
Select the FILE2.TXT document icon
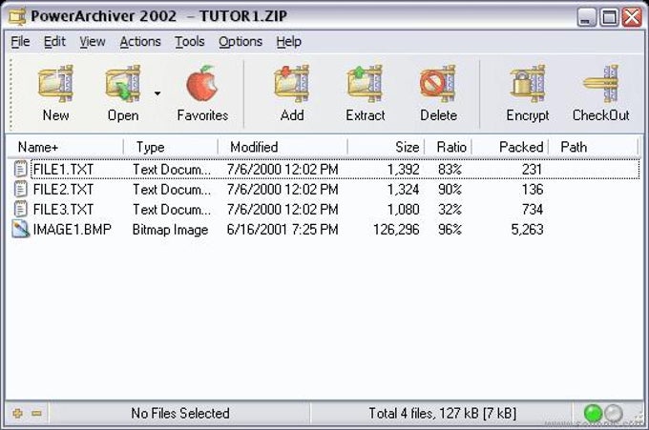click(20, 189)
